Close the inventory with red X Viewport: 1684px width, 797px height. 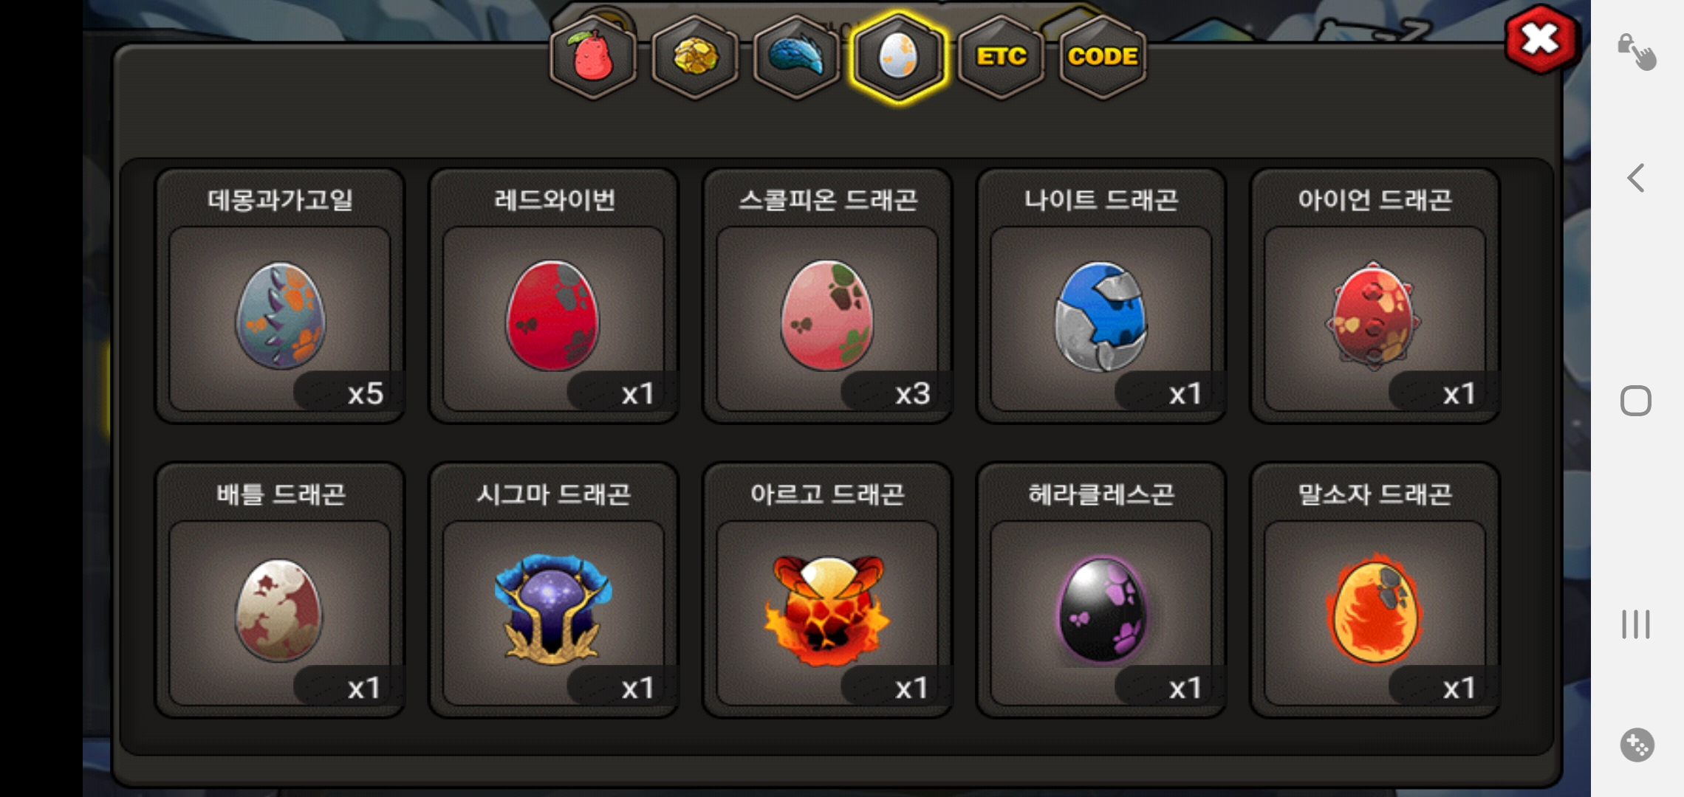[x=1540, y=40]
